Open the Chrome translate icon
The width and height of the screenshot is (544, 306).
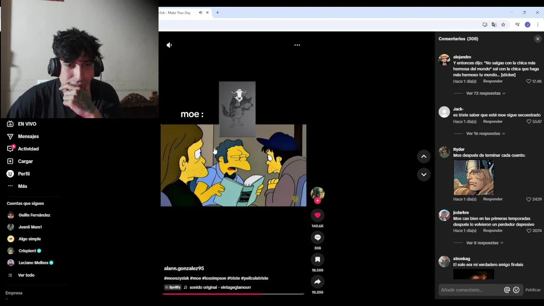[x=494, y=25]
